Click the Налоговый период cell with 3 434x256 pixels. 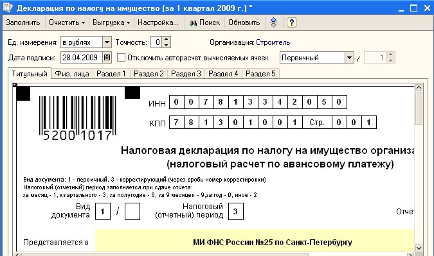point(236,211)
